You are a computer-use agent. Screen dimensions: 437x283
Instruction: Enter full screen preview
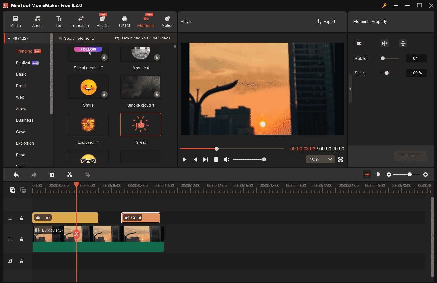pos(341,159)
